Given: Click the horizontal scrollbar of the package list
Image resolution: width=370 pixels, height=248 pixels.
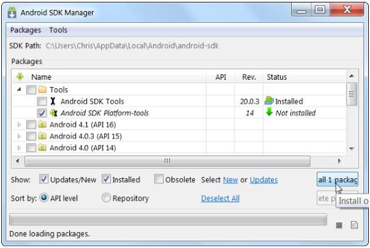Looking at the screenshot, I should tap(166, 160).
